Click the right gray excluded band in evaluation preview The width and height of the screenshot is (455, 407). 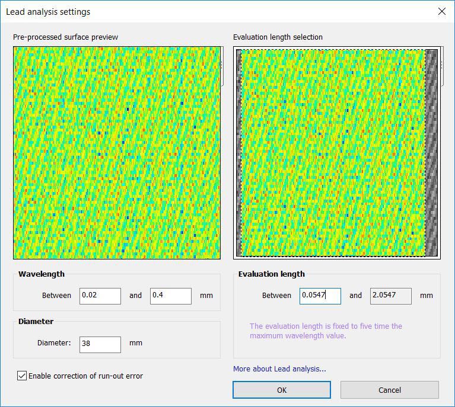[432, 153]
